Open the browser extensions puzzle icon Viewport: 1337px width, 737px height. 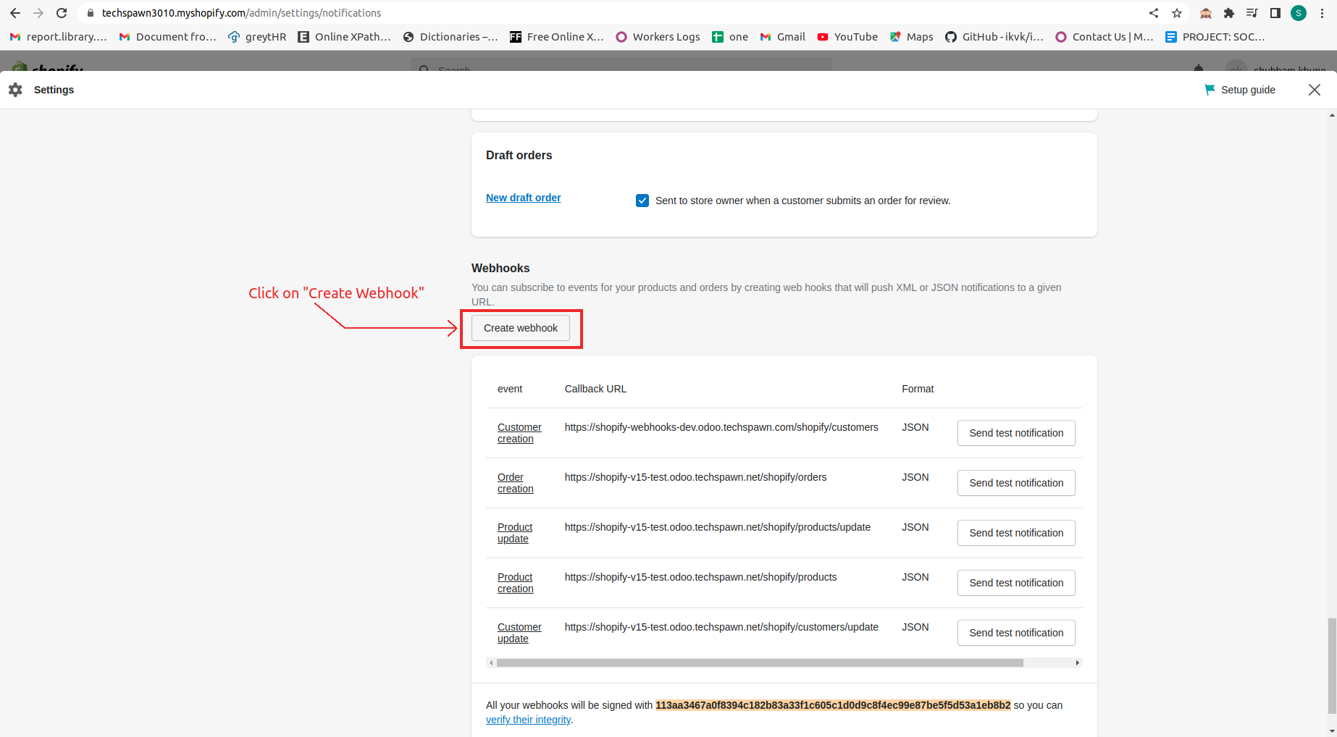point(1229,12)
